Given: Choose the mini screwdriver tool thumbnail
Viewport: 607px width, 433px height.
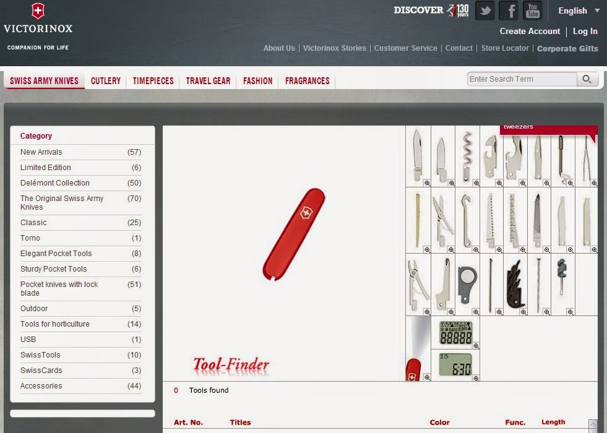Looking at the screenshot, I should coord(562,285).
